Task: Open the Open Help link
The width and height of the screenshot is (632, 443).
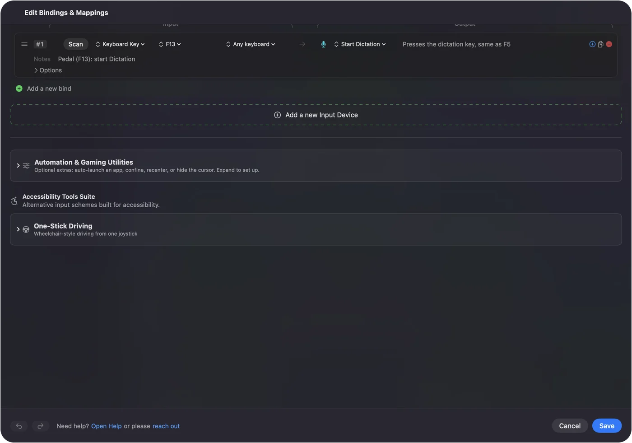Action: [107, 426]
